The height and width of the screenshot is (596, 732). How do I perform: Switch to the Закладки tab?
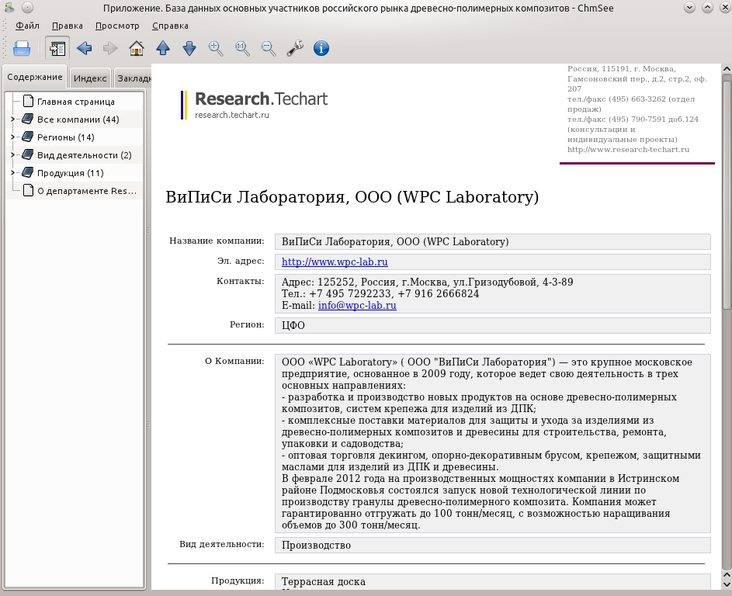[x=133, y=78]
